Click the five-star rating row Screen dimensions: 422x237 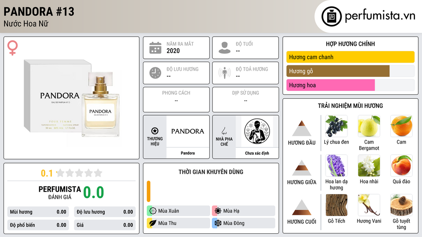click(x=80, y=173)
